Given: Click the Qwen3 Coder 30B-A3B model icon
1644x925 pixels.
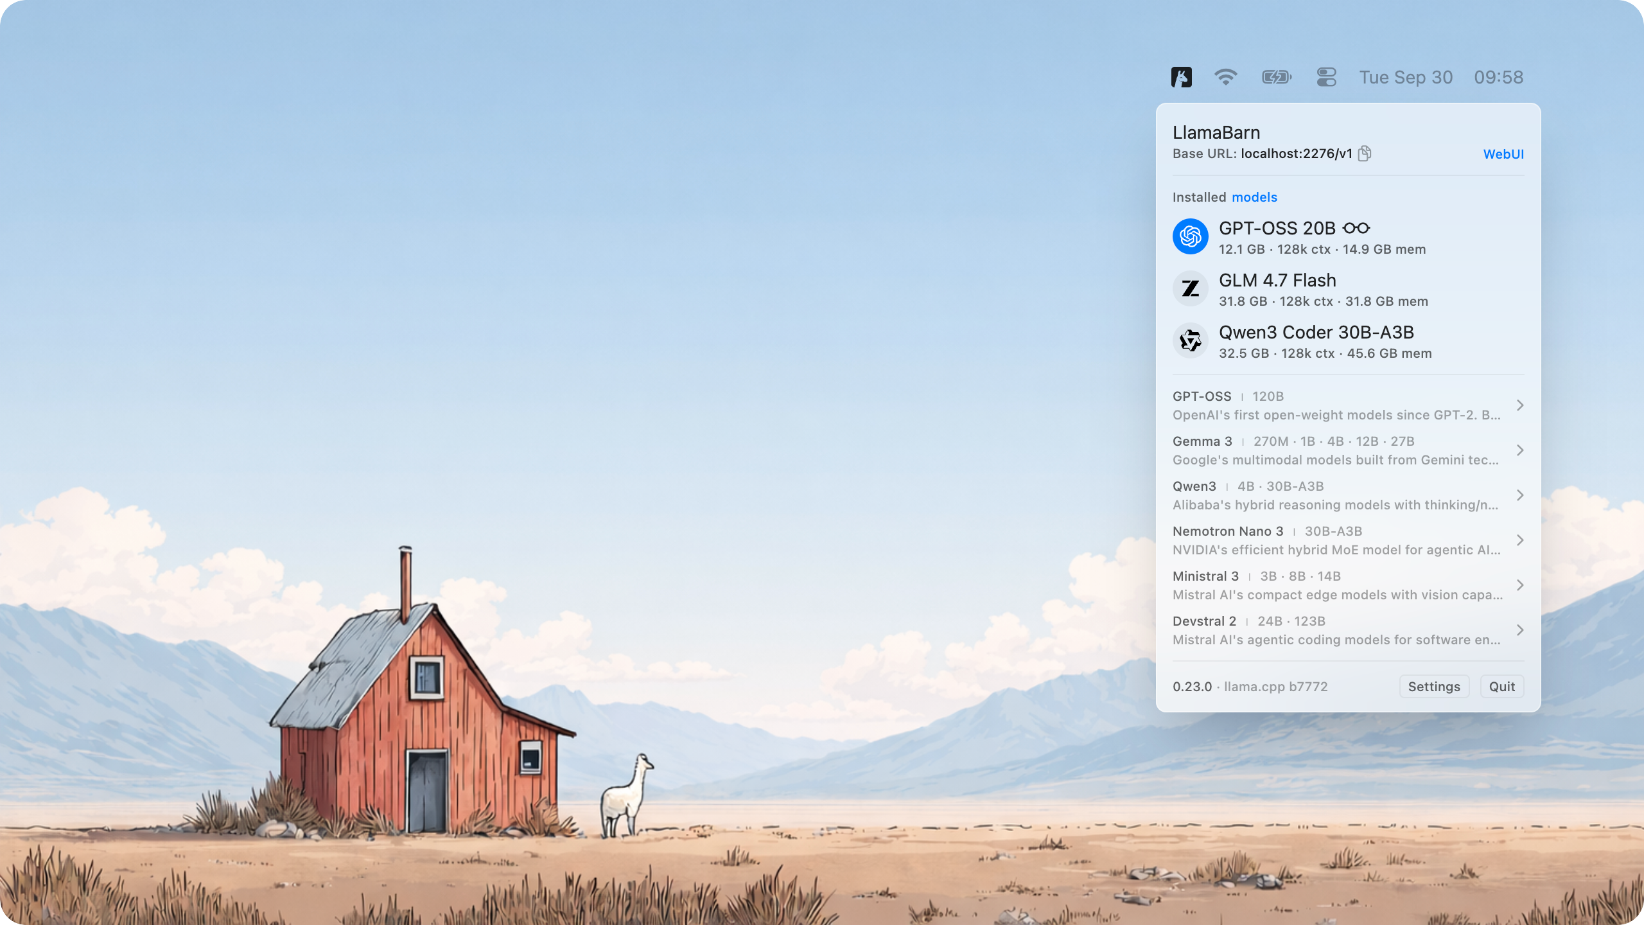Looking at the screenshot, I should tap(1190, 340).
